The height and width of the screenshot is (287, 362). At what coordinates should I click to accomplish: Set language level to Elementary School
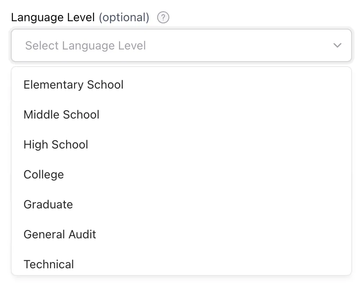(74, 85)
